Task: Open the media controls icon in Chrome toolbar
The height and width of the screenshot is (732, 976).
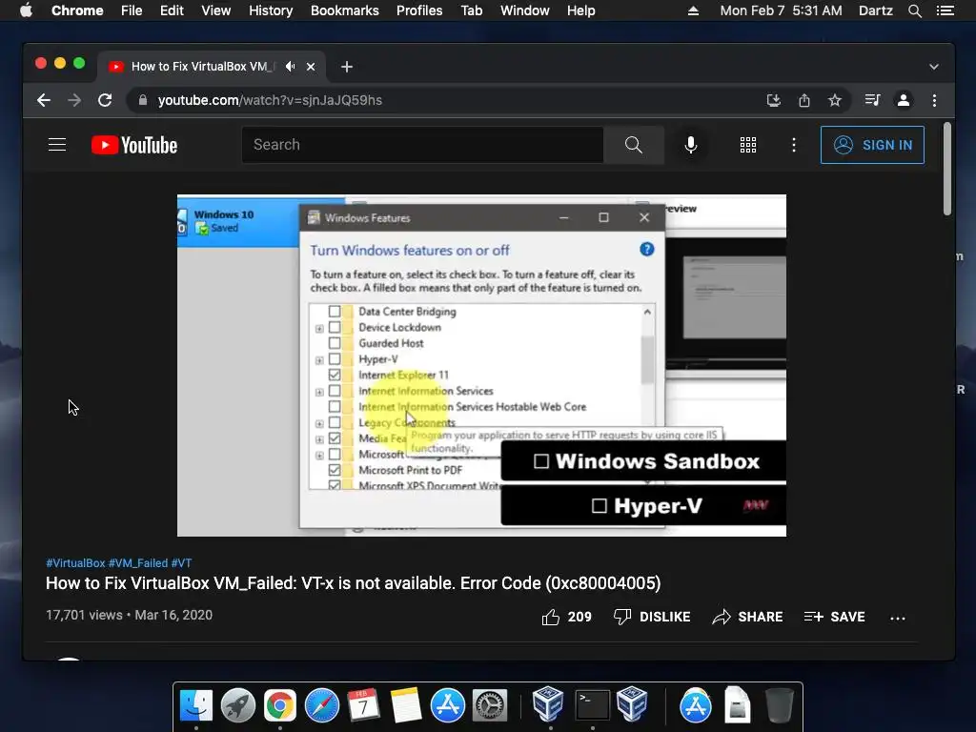Action: coord(873,100)
